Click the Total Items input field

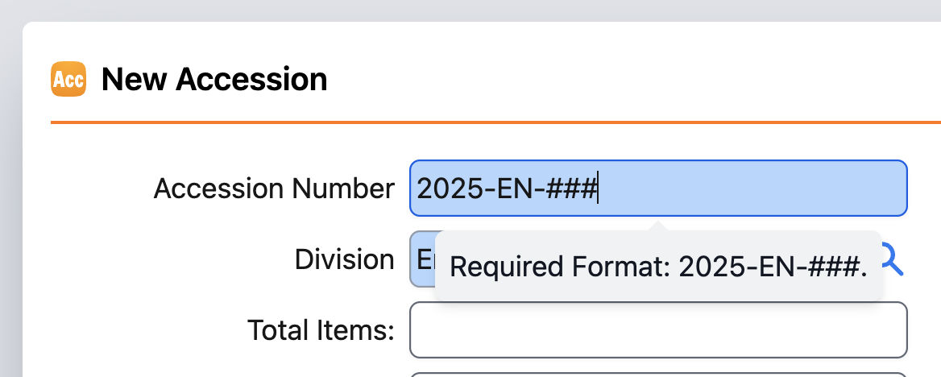tap(657, 329)
